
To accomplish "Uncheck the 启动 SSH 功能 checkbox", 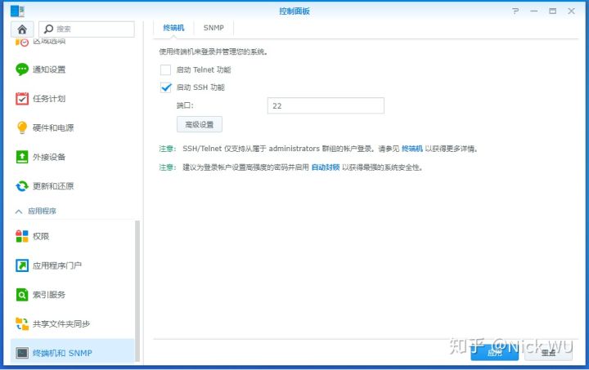I will tap(166, 87).
